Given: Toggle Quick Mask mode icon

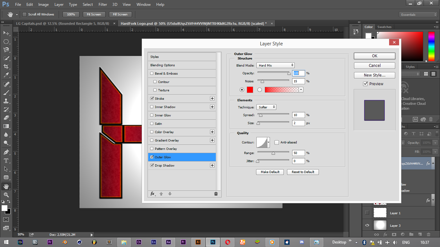Looking at the screenshot, I should coord(6,220).
